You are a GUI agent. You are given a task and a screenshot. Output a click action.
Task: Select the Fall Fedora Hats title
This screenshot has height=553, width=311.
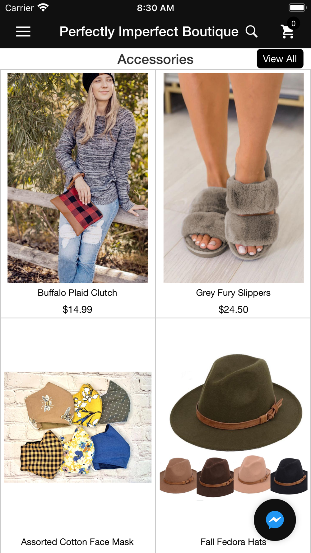click(234, 542)
